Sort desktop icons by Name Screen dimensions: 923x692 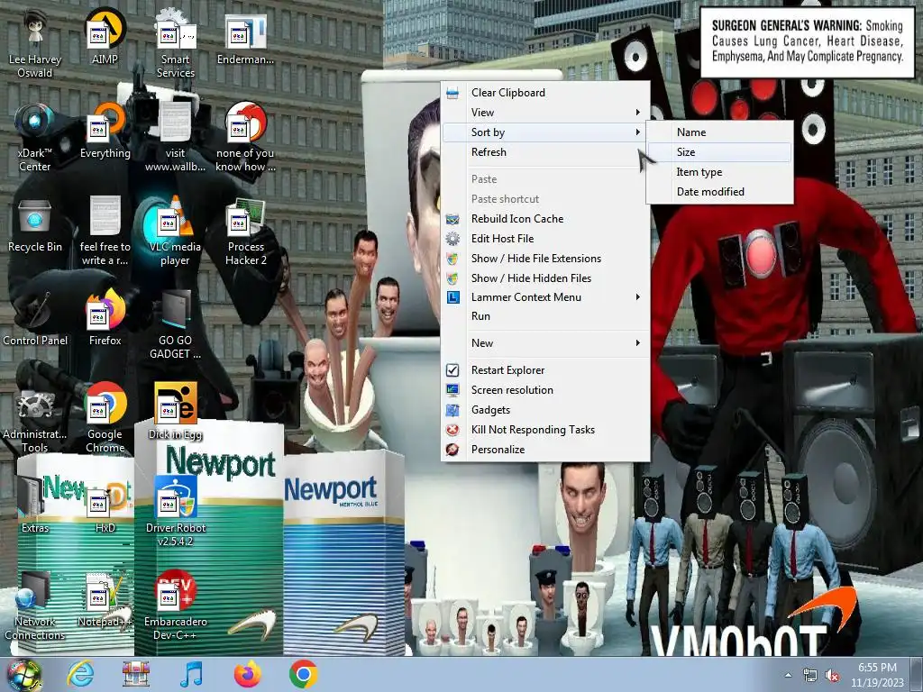(x=720, y=132)
